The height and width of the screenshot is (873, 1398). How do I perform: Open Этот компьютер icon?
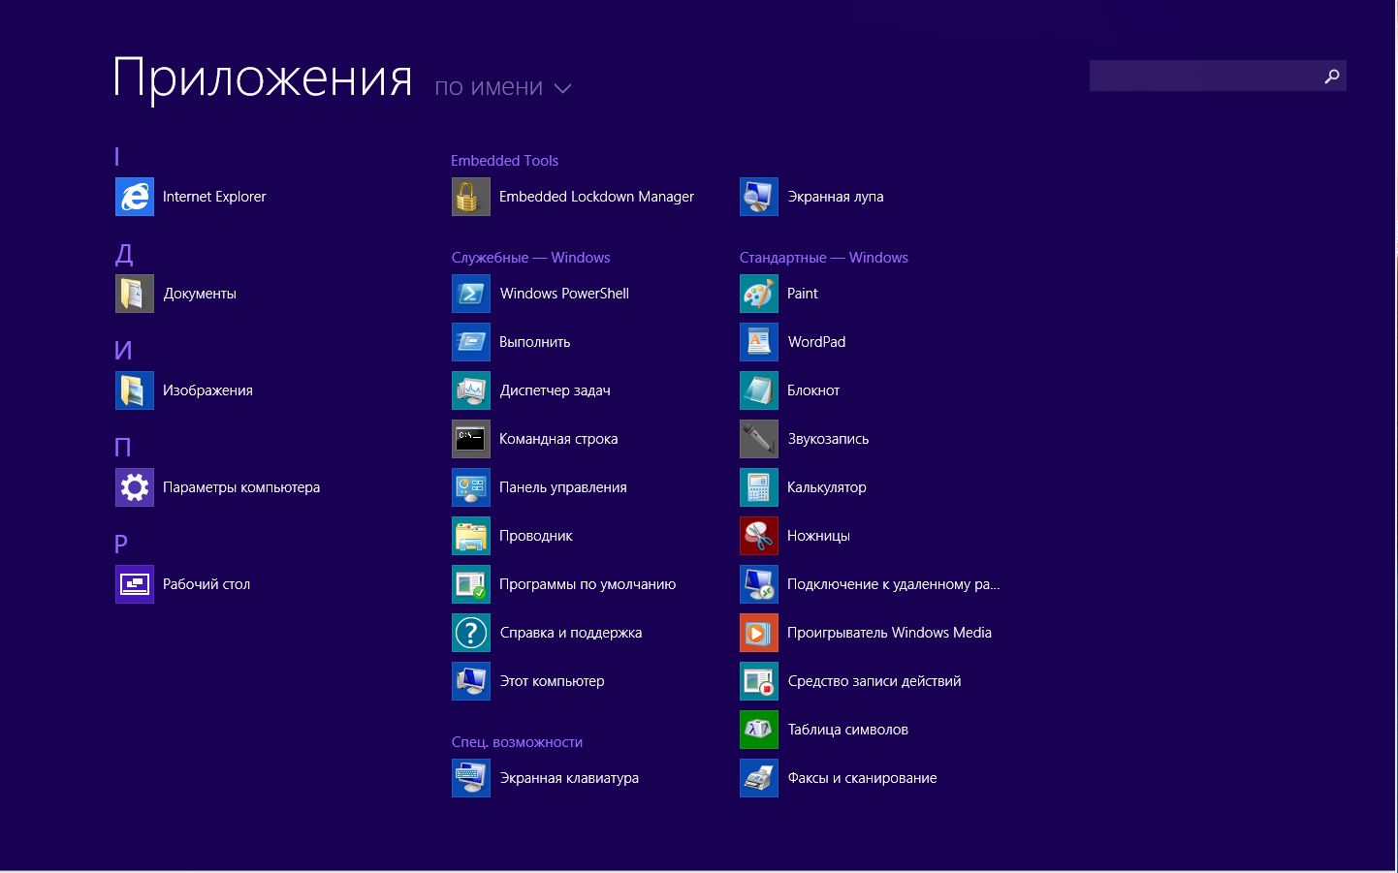click(x=471, y=681)
